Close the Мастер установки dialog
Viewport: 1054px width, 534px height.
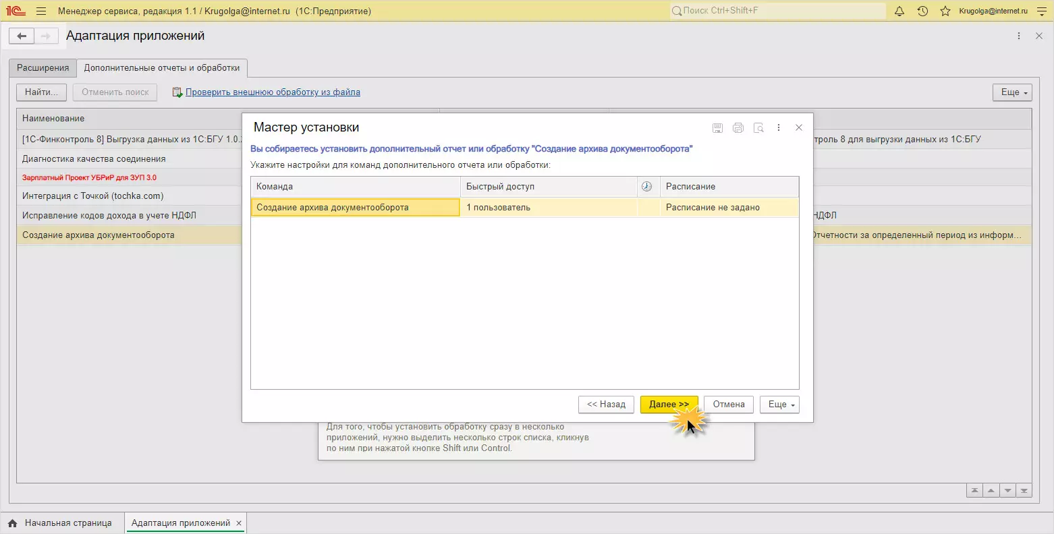click(x=799, y=127)
